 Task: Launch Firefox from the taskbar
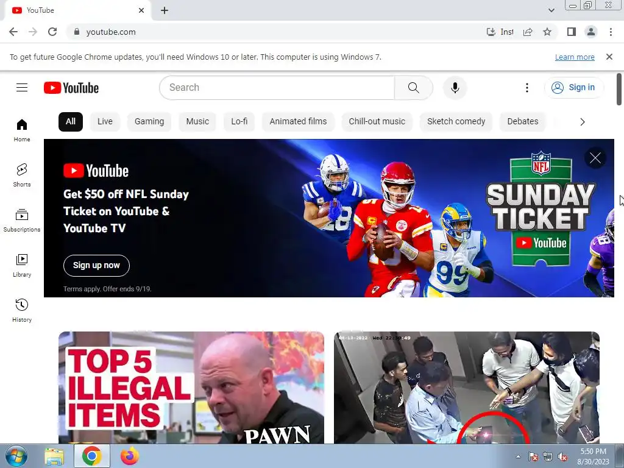click(130, 456)
